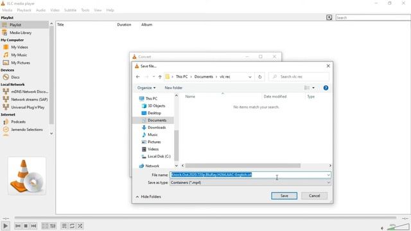
Task: Select 3D Objects in folder tree
Action: pyautogui.click(x=153, y=106)
